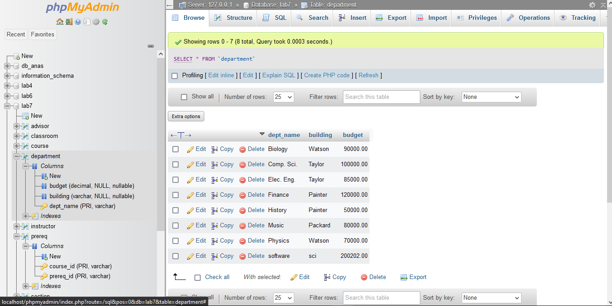
Task: Open navigation panel settings gear icon
Action: coord(96,22)
